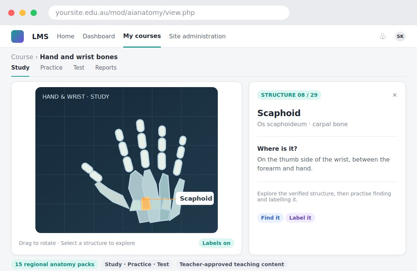Click the Structure 08 / 29 badge

289,95
